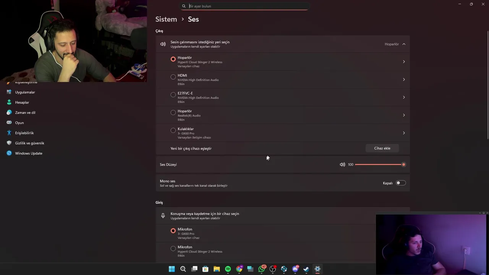This screenshot has height=275, width=489.
Task: Open taskbar search
Action: (x=183, y=269)
